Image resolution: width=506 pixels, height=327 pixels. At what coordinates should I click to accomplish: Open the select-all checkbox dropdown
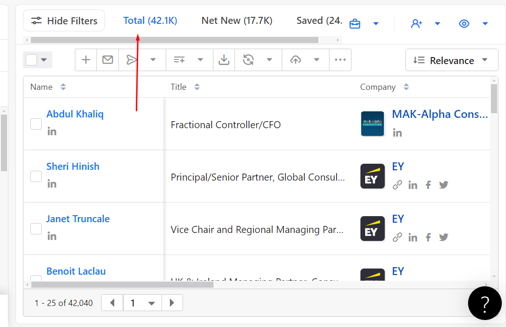pyautogui.click(x=44, y=59)
